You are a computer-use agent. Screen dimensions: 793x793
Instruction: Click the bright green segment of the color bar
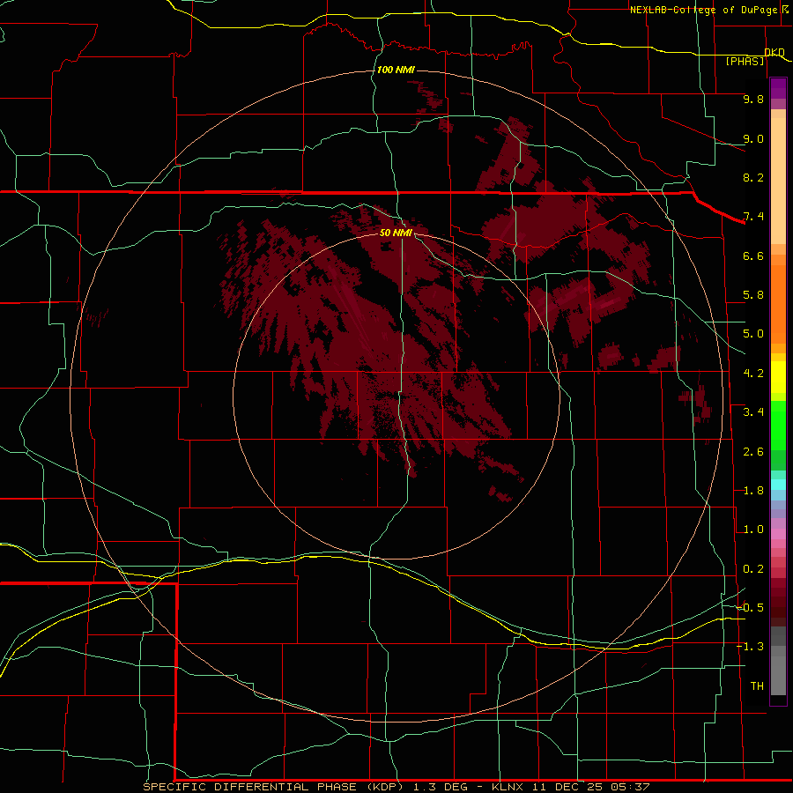[778, 425]
